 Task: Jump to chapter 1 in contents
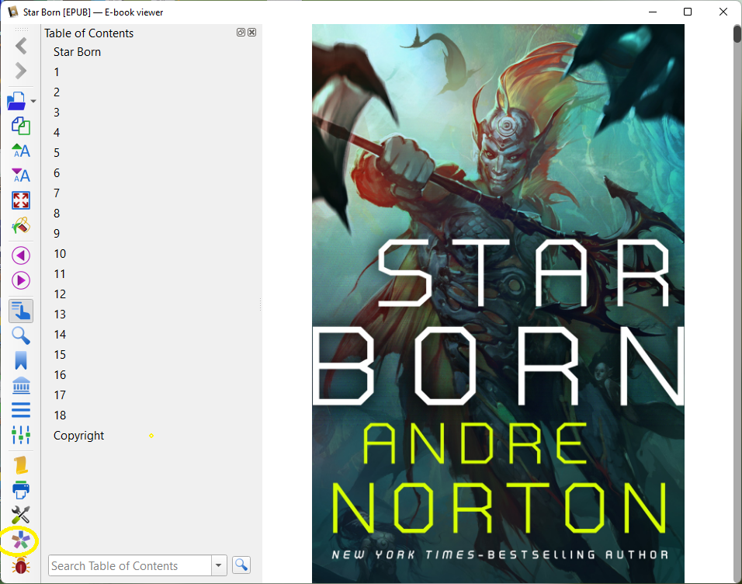[x=57, y=72]
